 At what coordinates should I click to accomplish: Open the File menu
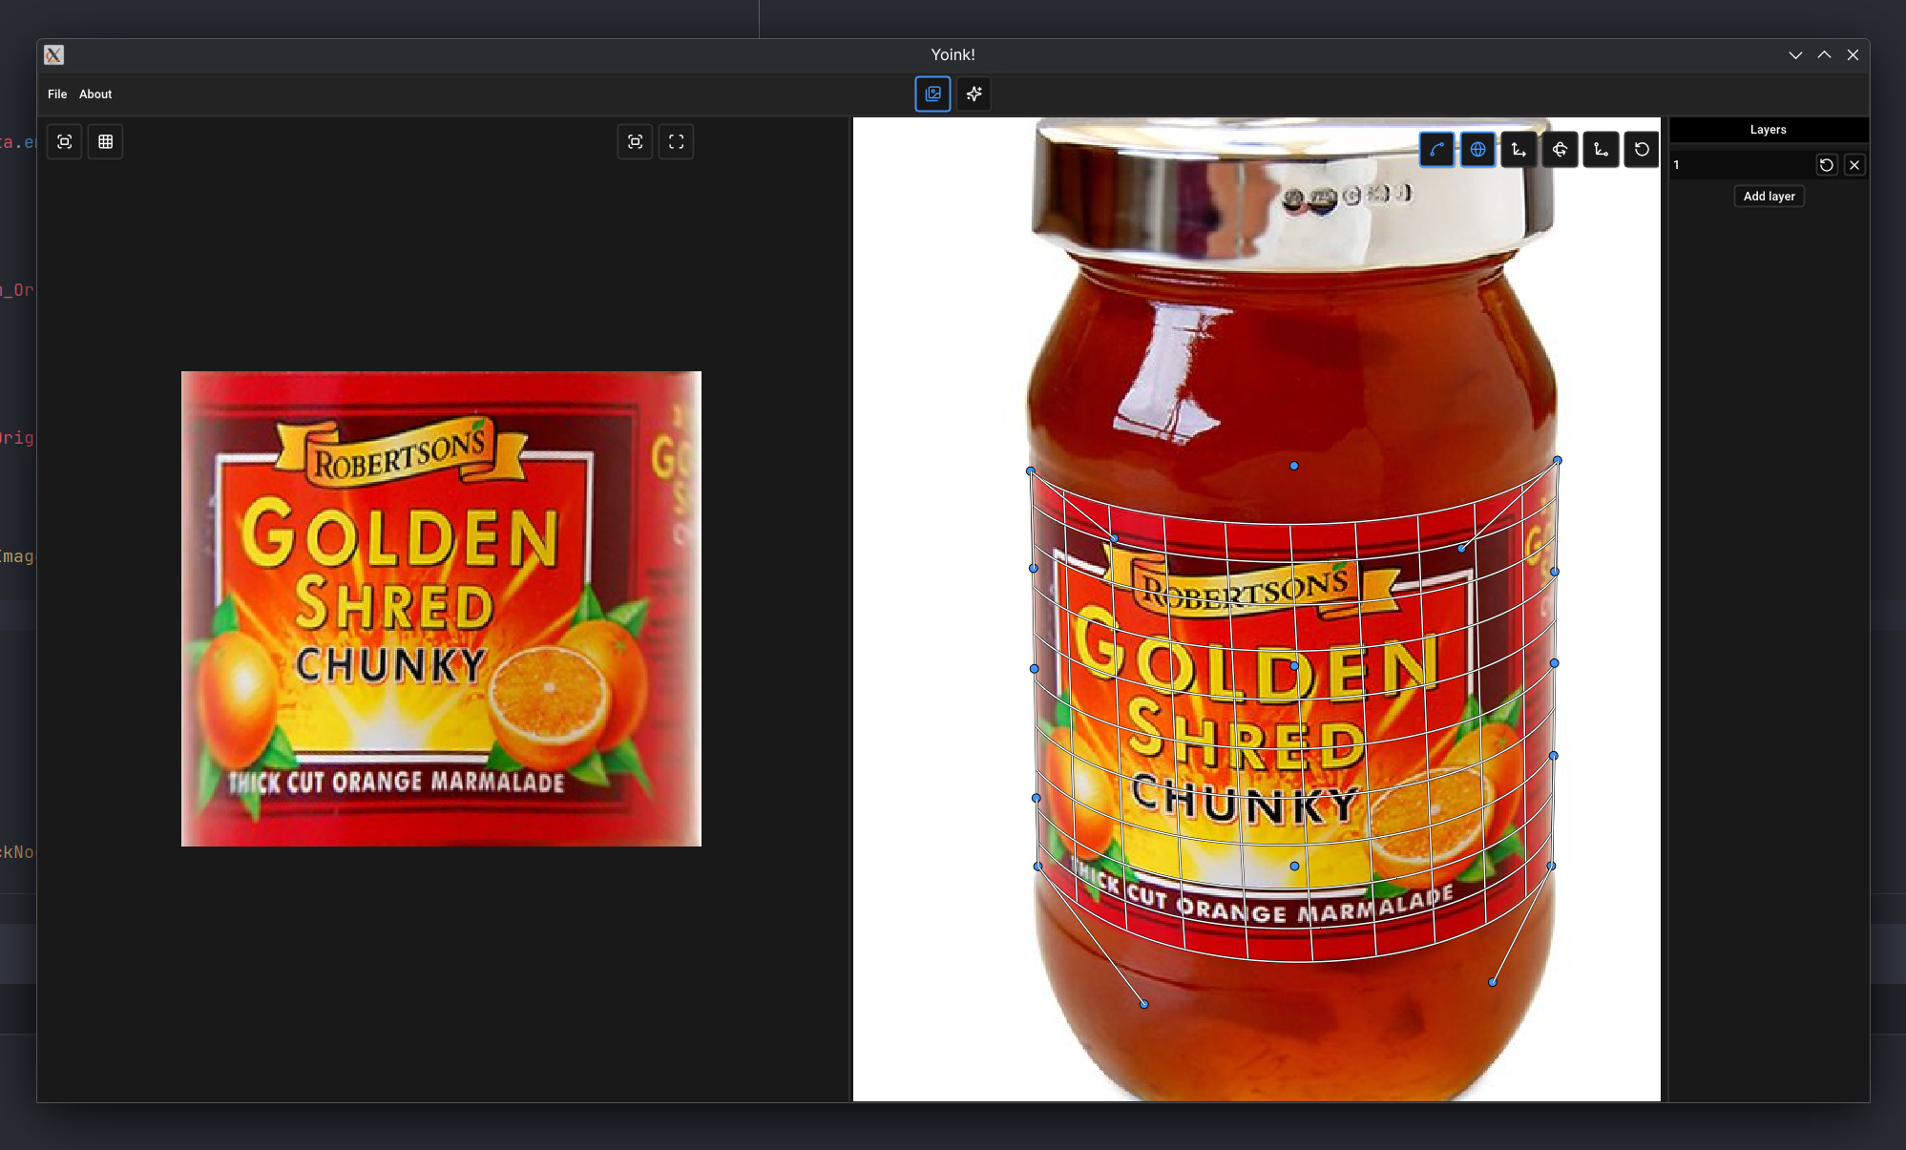coord(57,94)
